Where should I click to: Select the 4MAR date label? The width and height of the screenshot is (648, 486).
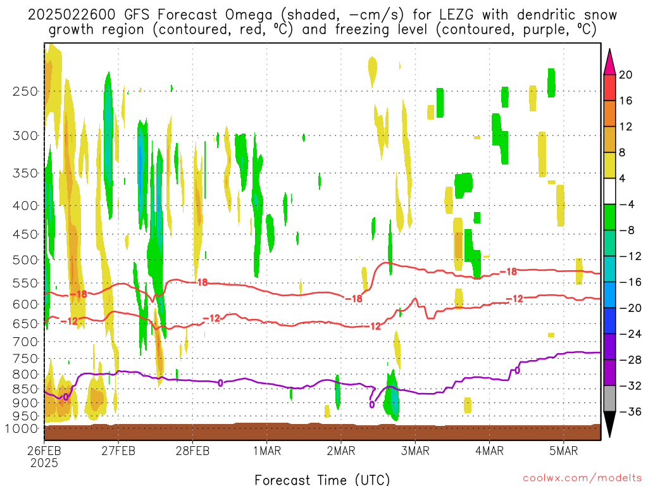coord(489,451)
